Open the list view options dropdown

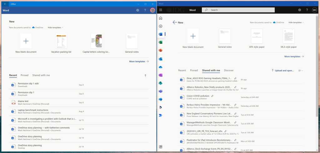[x=301, y=71]
